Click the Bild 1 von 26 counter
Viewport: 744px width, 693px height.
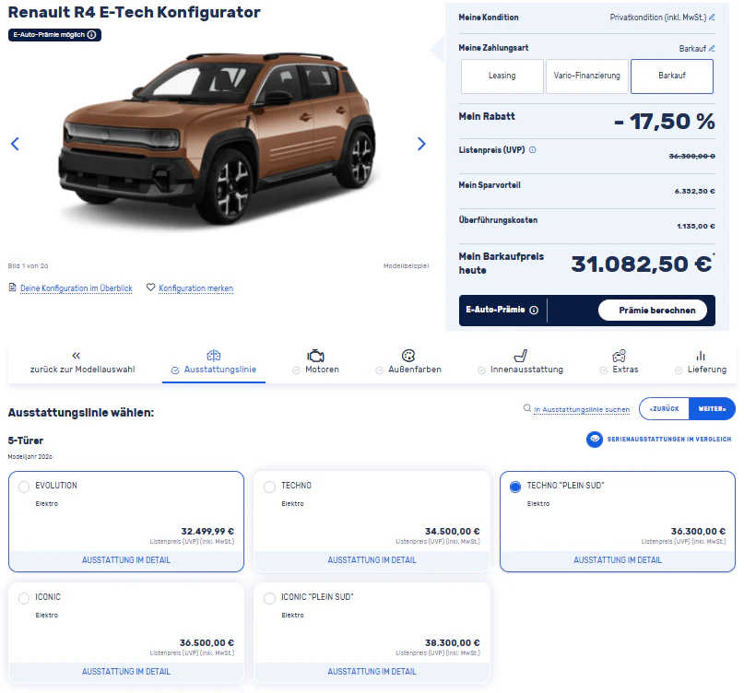[x=28, y=265]
